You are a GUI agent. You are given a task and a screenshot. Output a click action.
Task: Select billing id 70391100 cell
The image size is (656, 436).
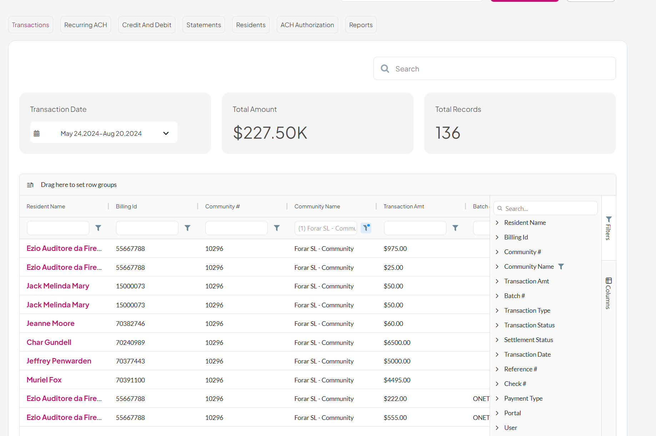tap(130, 380)
